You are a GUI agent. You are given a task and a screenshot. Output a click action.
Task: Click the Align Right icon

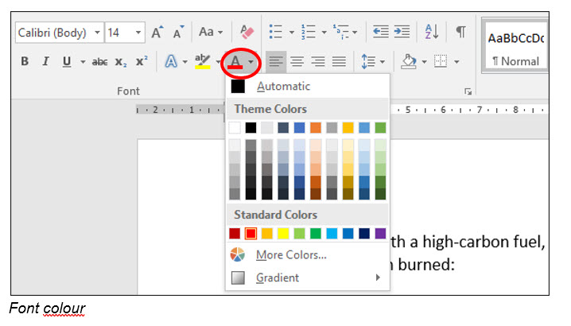(x=318, y=61)
